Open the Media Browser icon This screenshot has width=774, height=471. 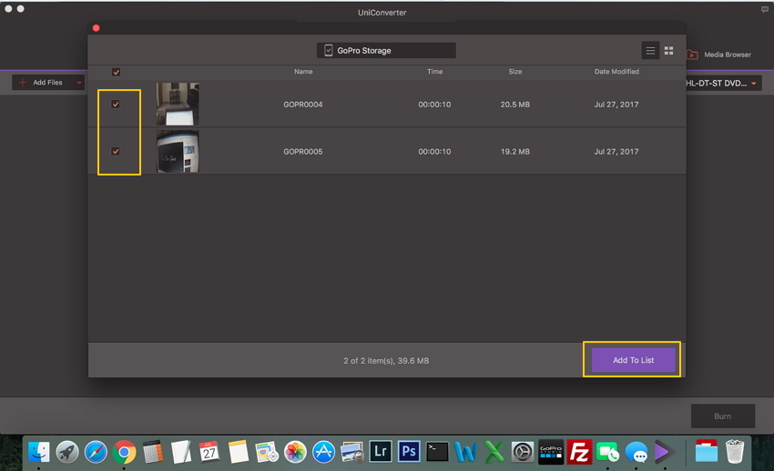point(693,55)
